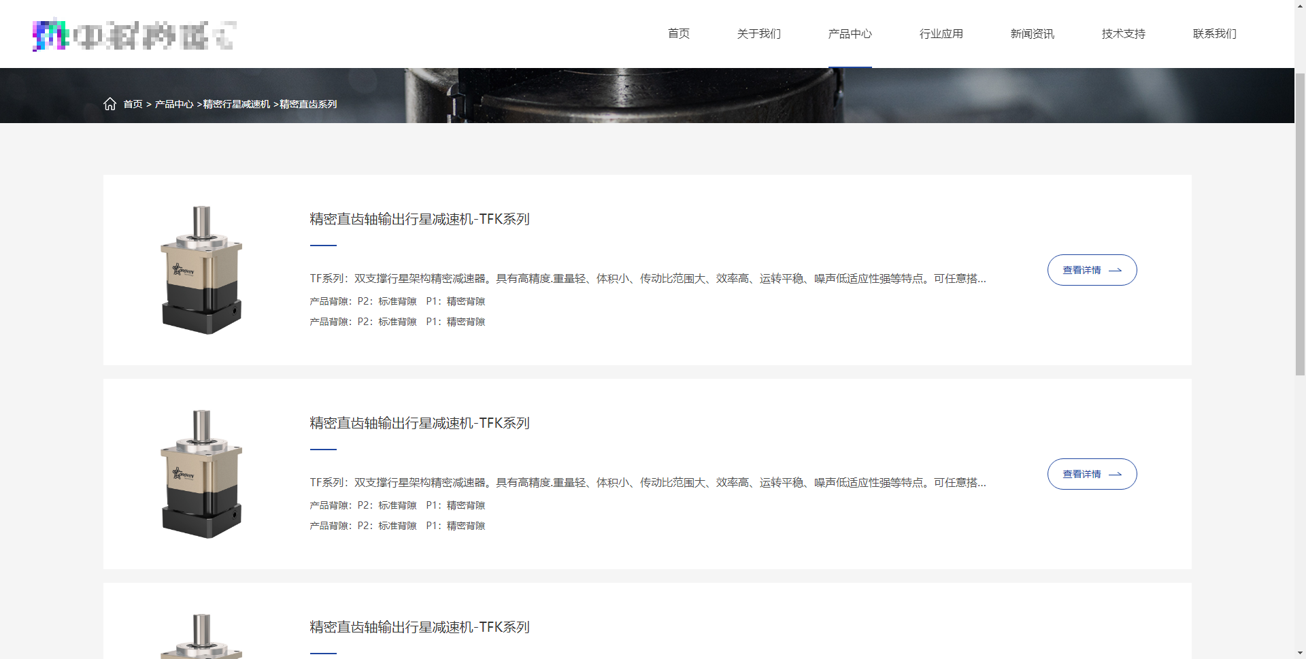Open 新闻资讯 from the top menu
Screen dimensions: 1306x659
click(1033, 33)
